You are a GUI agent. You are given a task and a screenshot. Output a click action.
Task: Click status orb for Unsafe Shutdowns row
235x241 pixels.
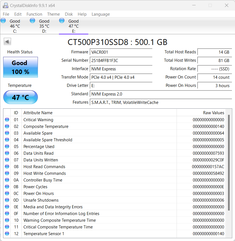(7, 200)
